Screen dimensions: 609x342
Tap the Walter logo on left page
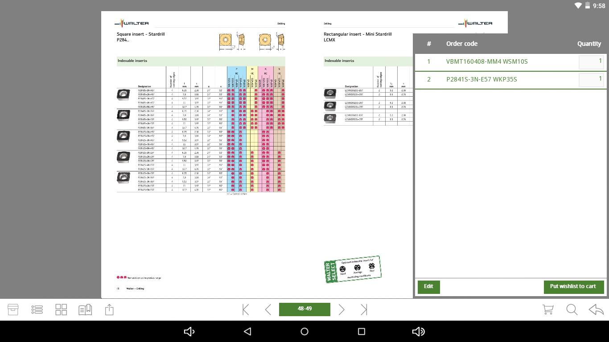132,23
